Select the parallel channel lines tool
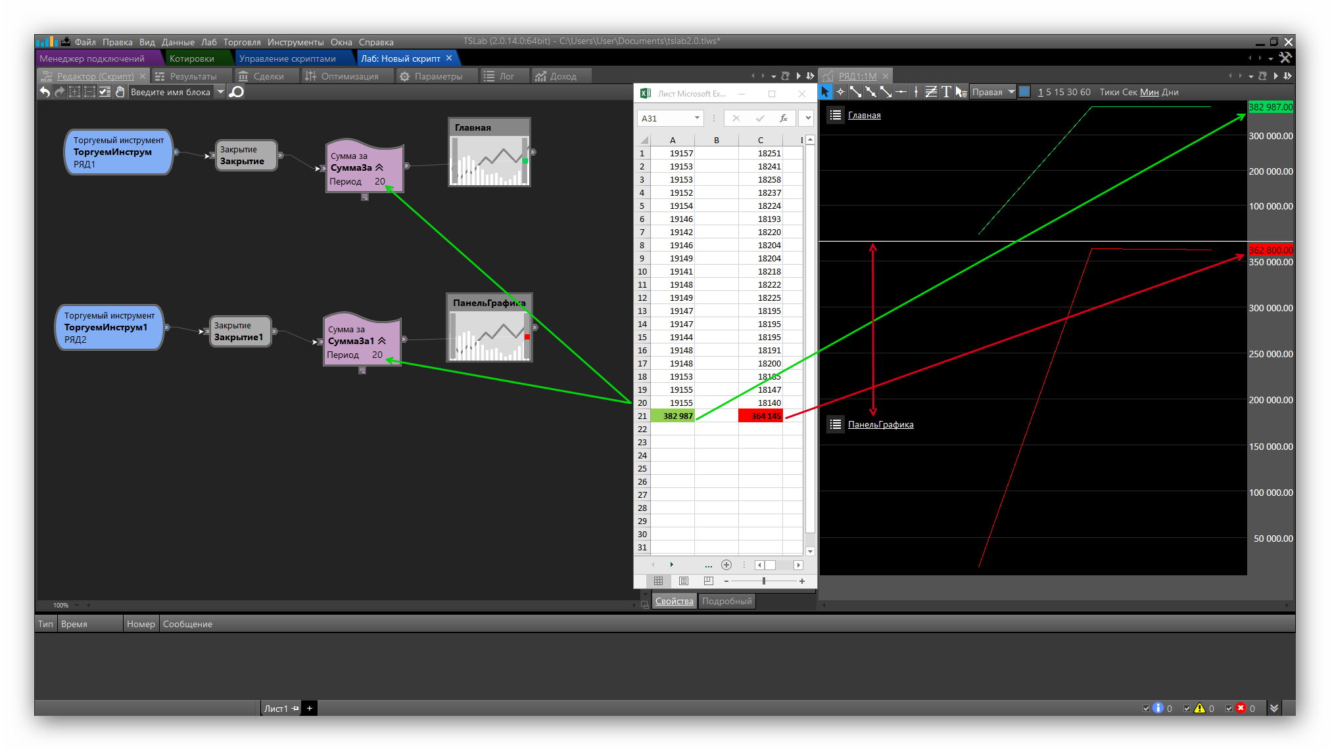 click(931, 92)
